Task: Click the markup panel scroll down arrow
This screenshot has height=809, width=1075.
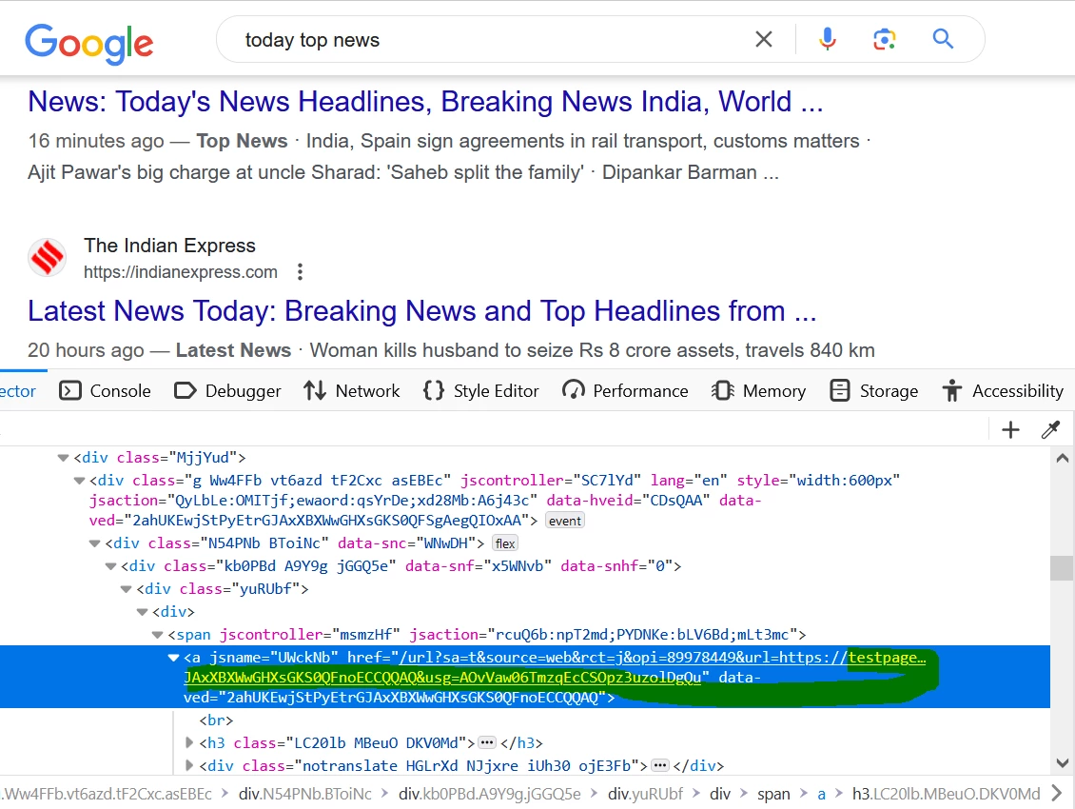Action: [x=1062, y=762]
